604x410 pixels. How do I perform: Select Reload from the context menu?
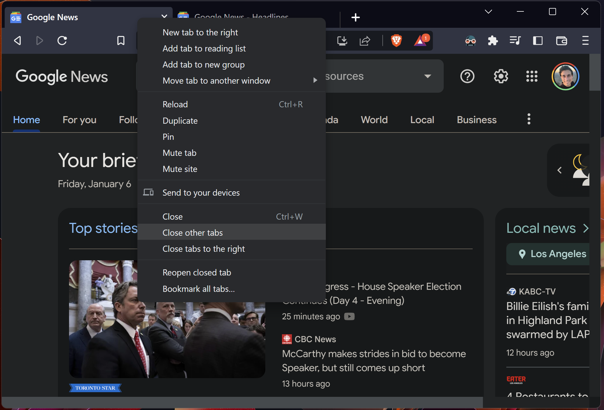(x=231, y=104)
